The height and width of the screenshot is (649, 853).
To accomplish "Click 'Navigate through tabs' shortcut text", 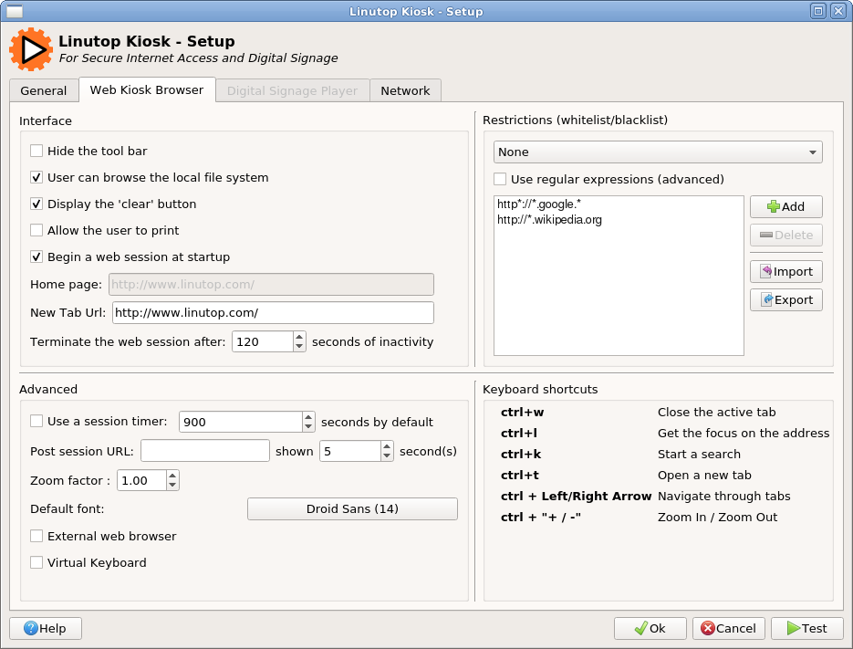I will [x=724, y=496].
